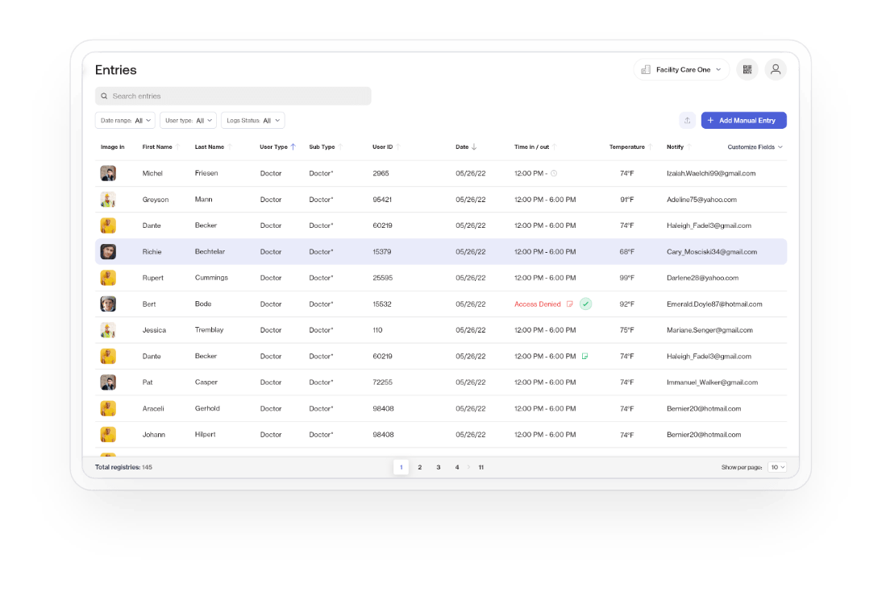Click email Cary_Mosciski34@gmail.com

coord(712,252)
